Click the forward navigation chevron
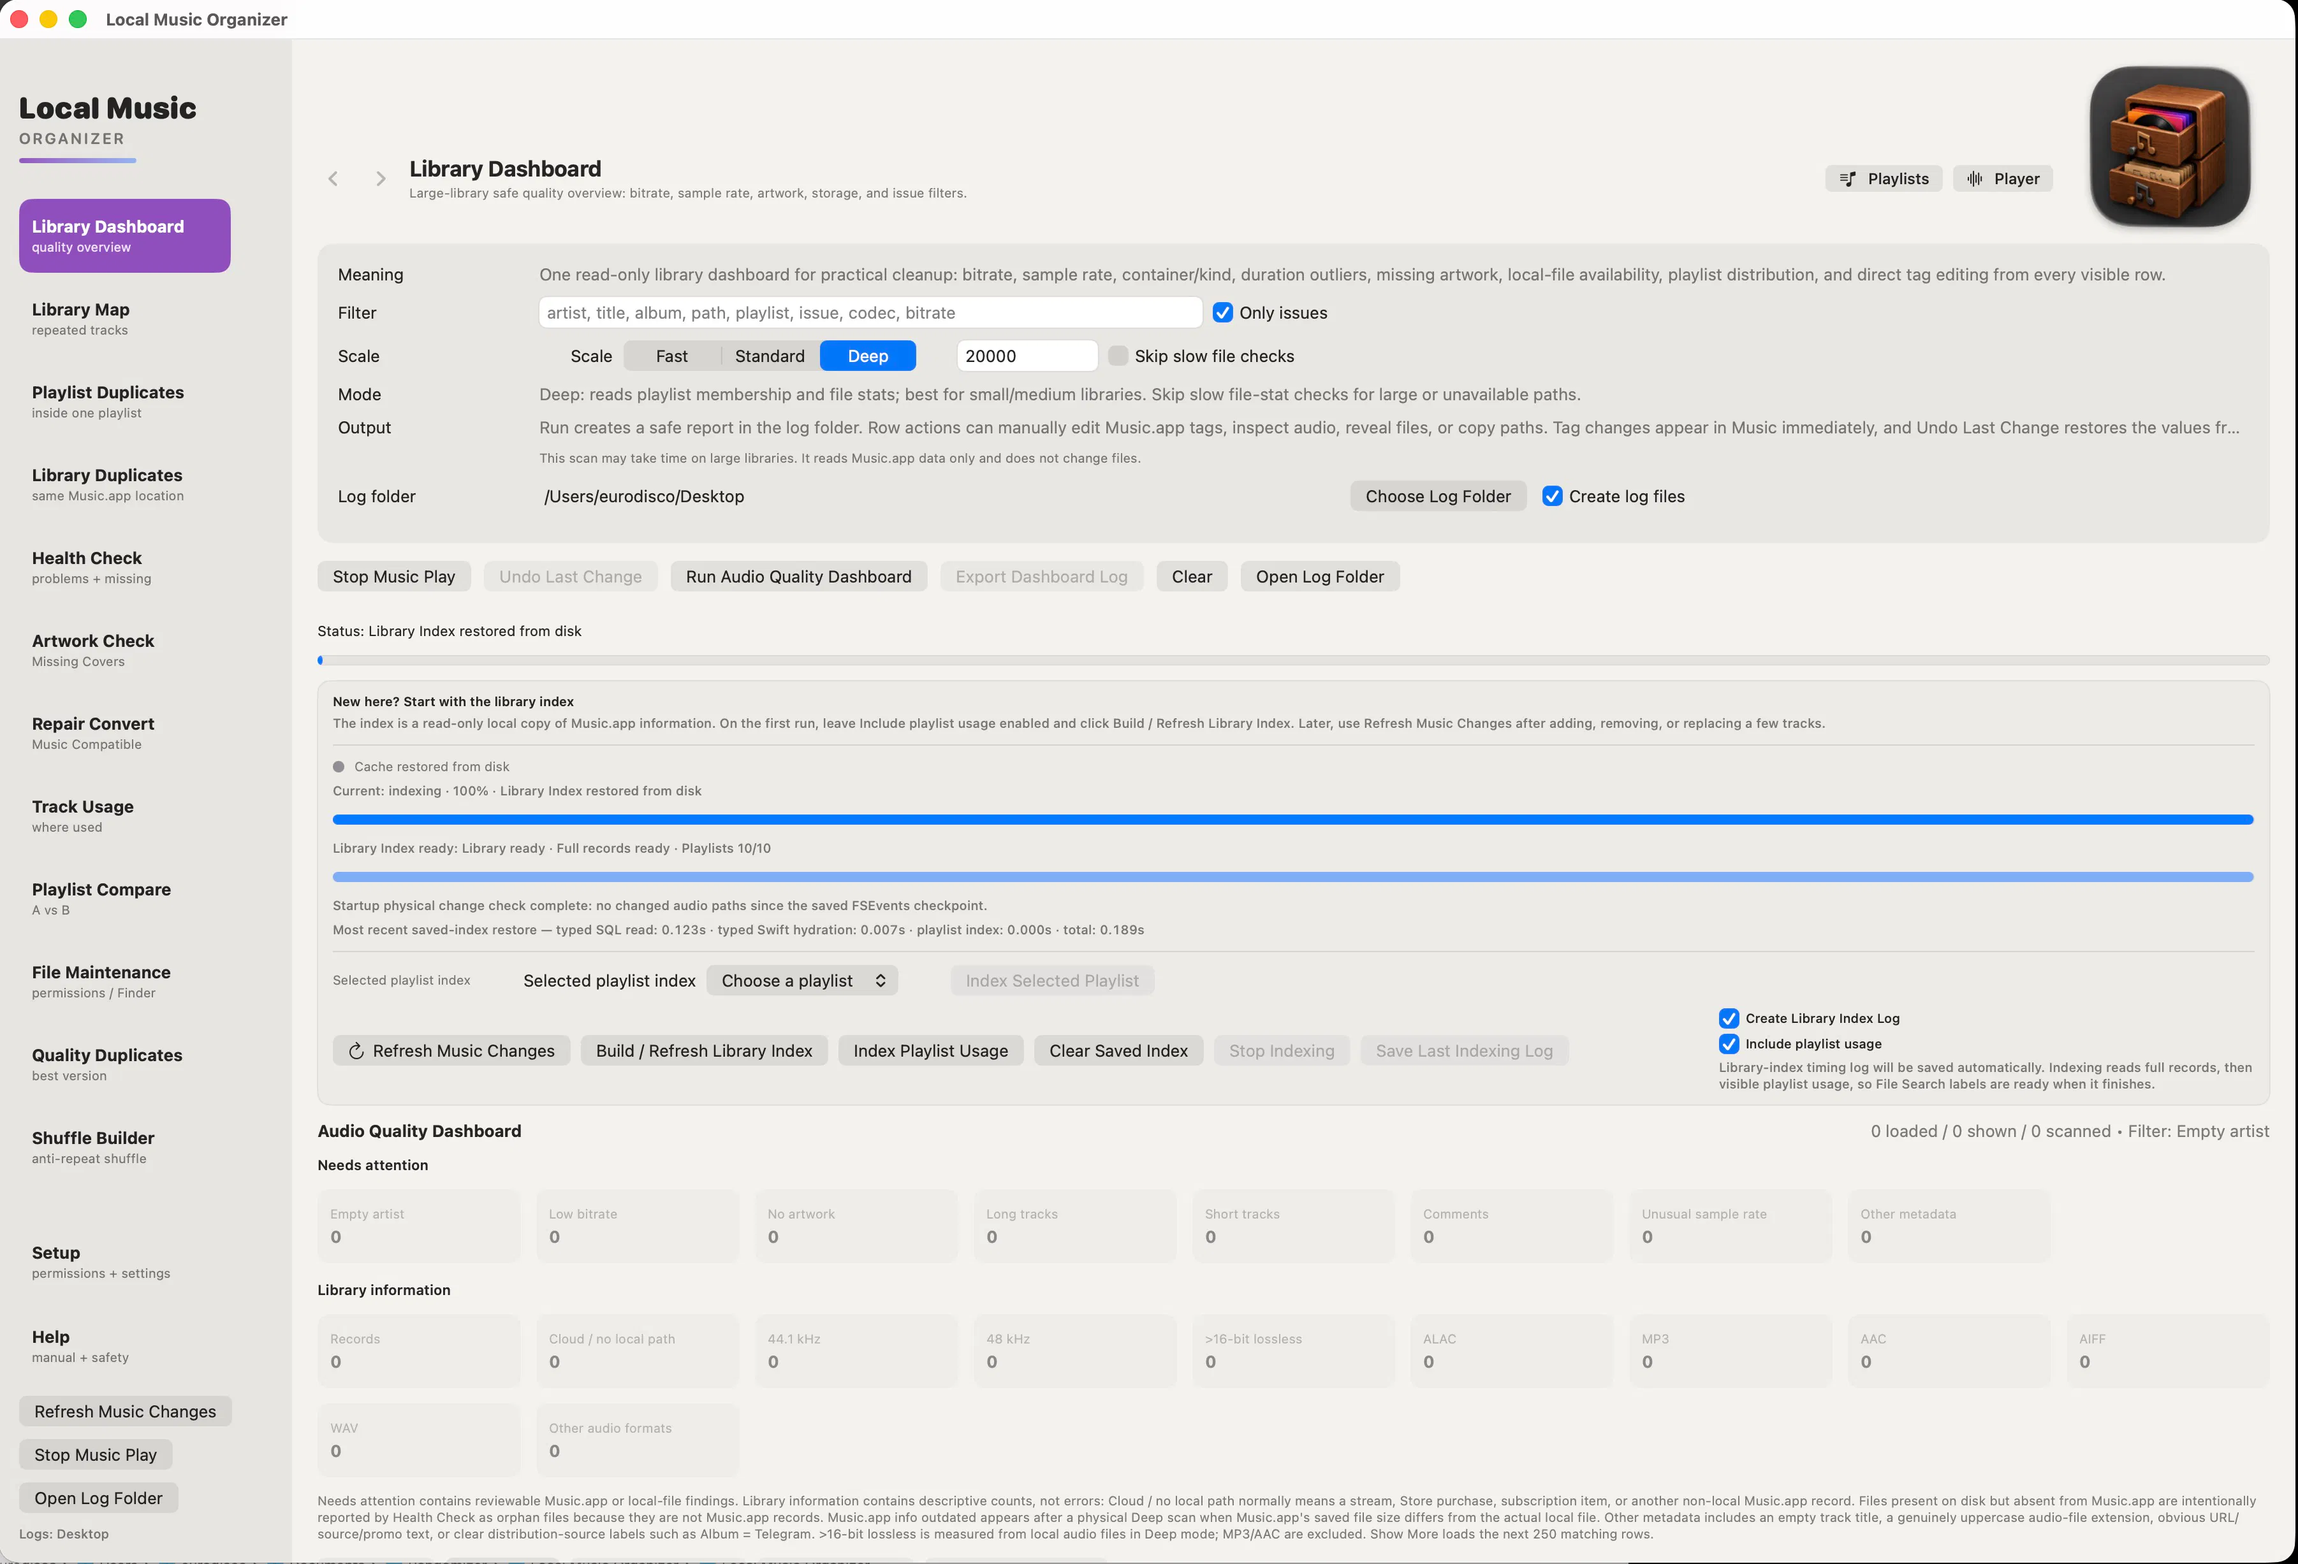Image resolution: width=2298 pixels, height=1564 pixels. 381,179
